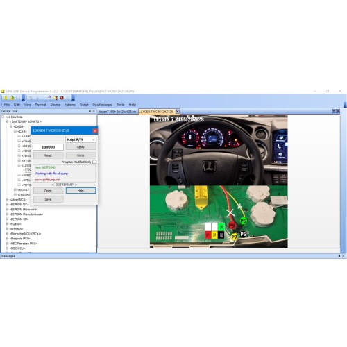Toggle the Program Modified Only checkbox

click(x=94, y=162)
